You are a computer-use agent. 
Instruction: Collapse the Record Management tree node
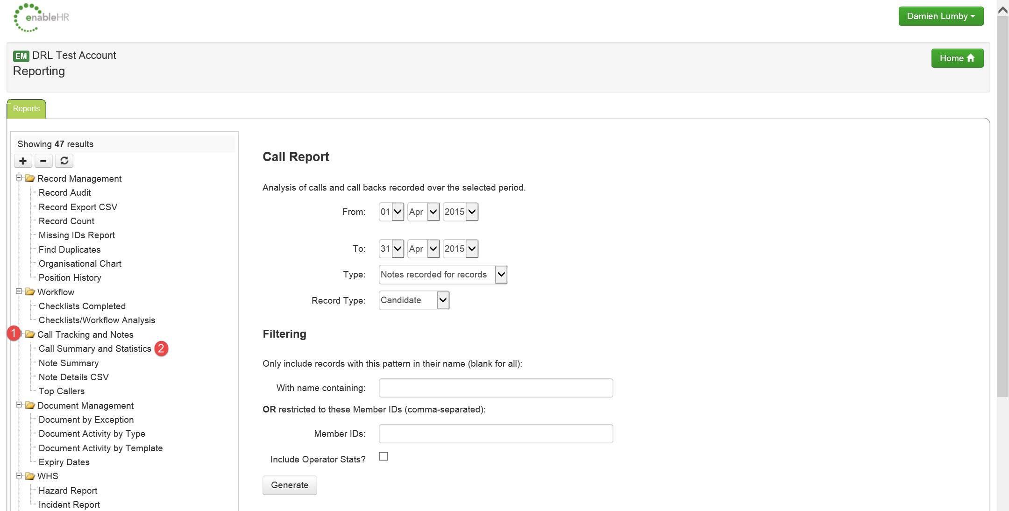click(19, 177)
